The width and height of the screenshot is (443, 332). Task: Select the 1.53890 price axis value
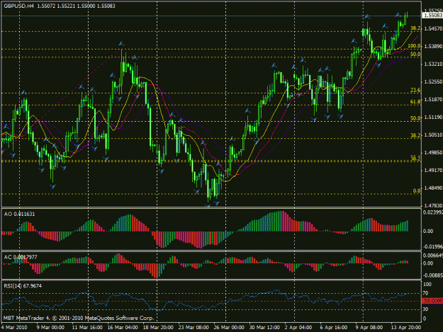(433, 46)
